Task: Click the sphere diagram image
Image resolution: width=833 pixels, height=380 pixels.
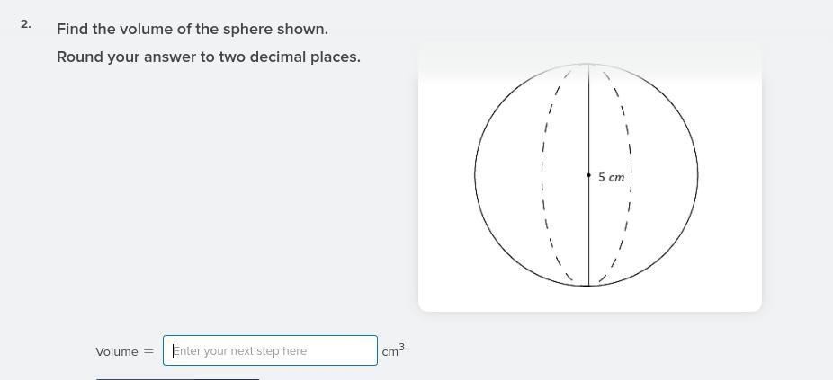Action: (589, 177)
